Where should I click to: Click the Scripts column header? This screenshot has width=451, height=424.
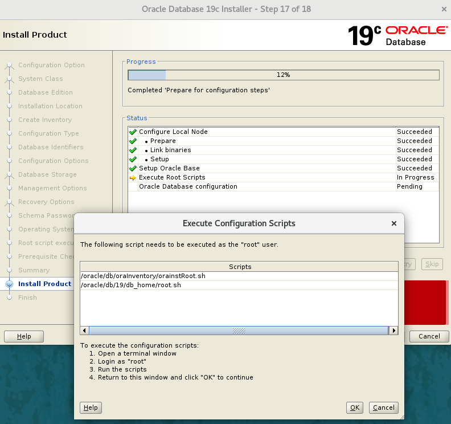click(x=239, y=267)
